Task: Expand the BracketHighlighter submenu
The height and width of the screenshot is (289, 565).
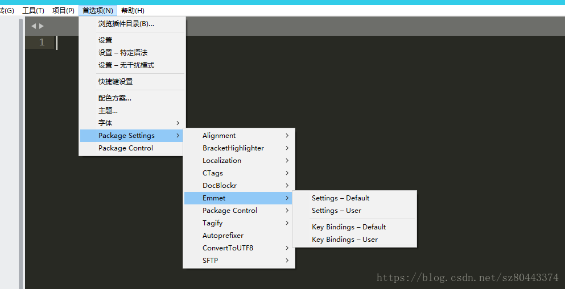Action: (x=239, y=148)
